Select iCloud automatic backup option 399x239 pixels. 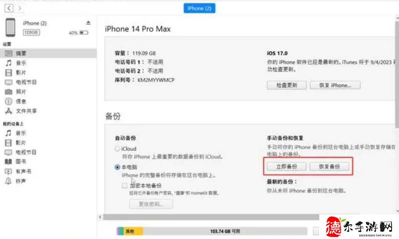coord(117,148)
